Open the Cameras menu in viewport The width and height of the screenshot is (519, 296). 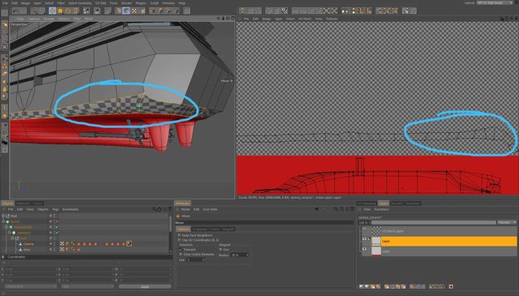(33, 19)
